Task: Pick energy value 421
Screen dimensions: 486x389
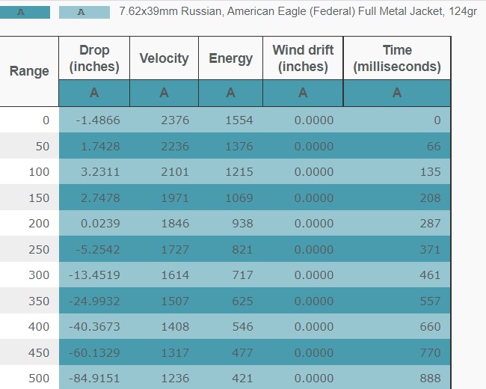Action: pos(243,378)
